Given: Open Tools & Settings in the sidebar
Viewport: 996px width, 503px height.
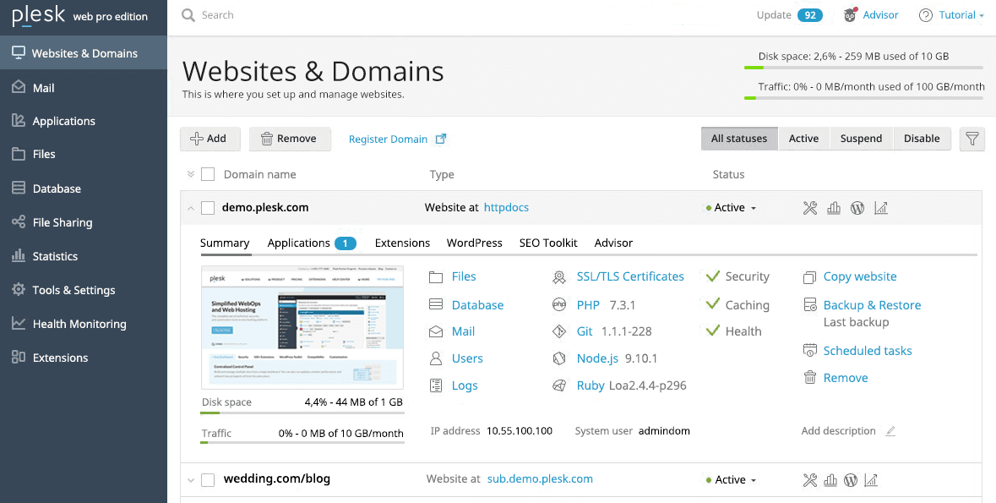Looking at the screenshot, I should pyautogui.click(x=84, y=290).
